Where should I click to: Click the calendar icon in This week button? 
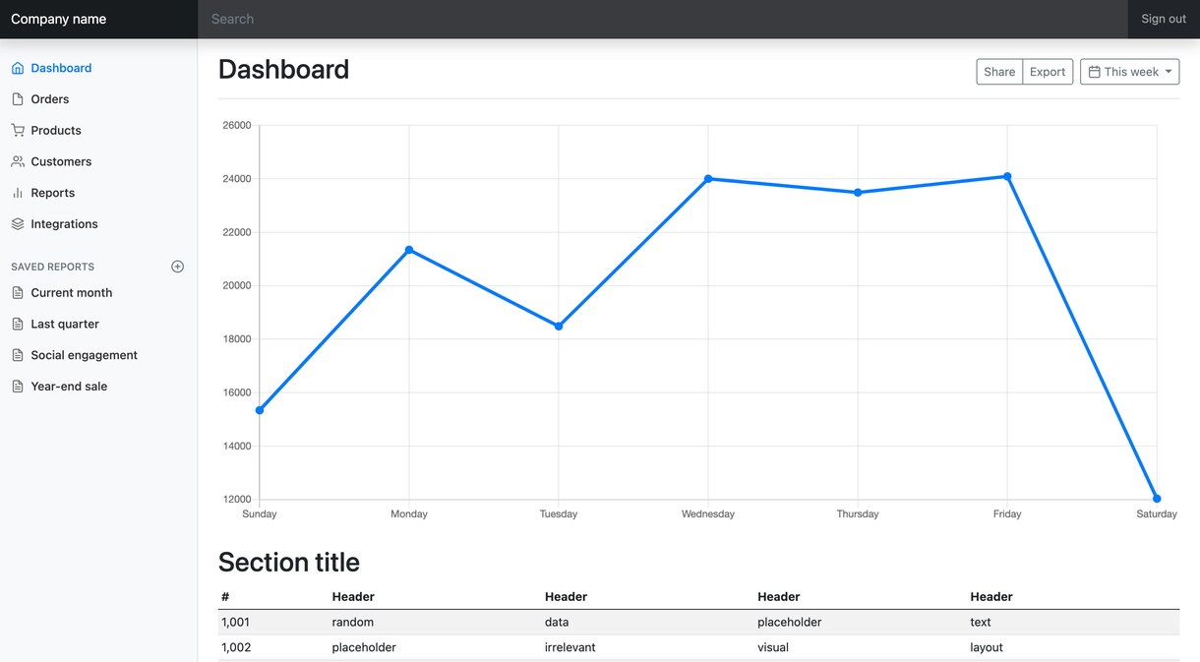[1094, 72]
